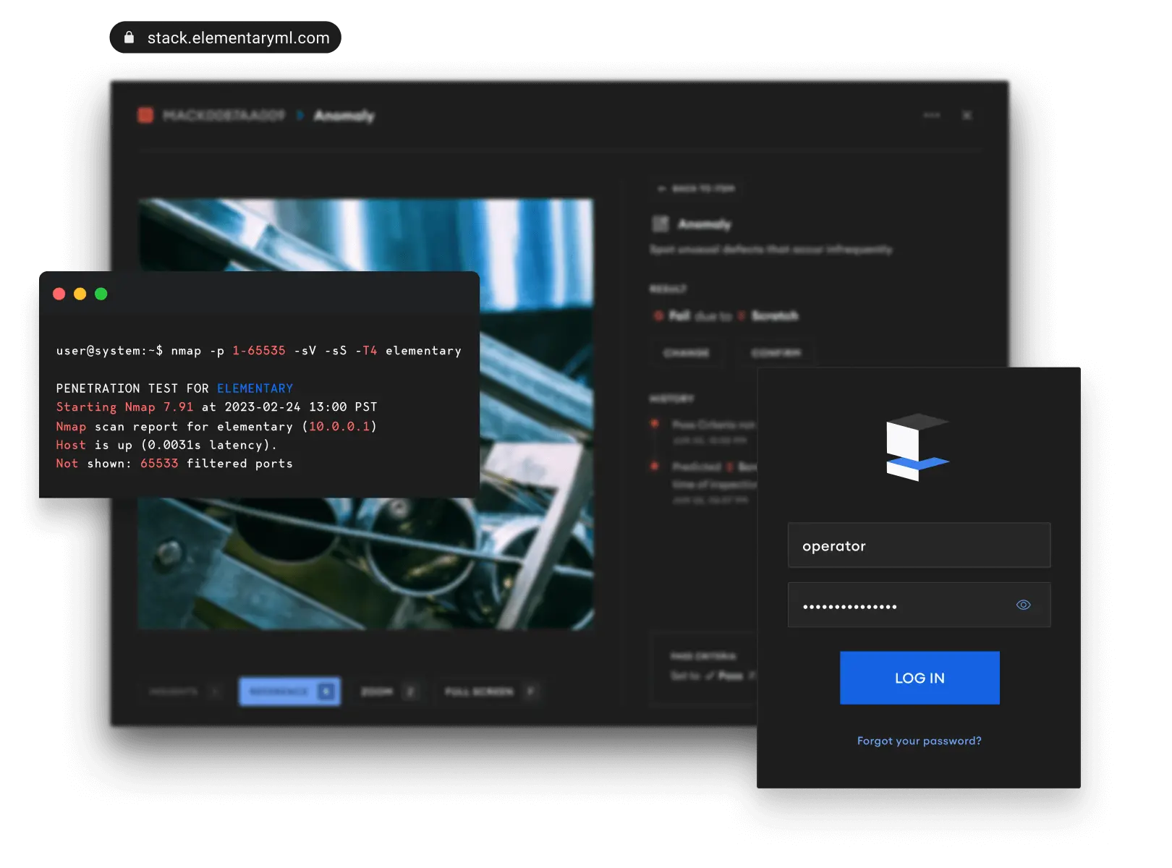Reveal the password using the eye icon
1172x868 pixels.
tap(1023, 605)
